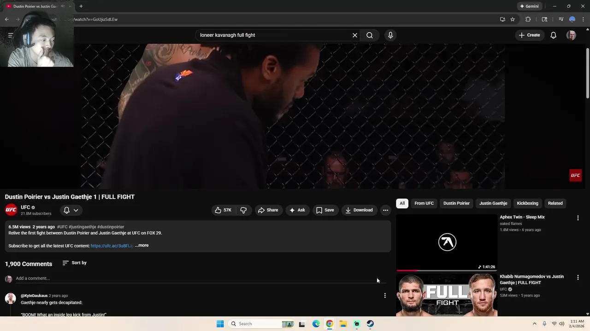Click the UFC watermark on video
Image resolution: width=590 pixels, height=331 pixels.
(575, 175)
